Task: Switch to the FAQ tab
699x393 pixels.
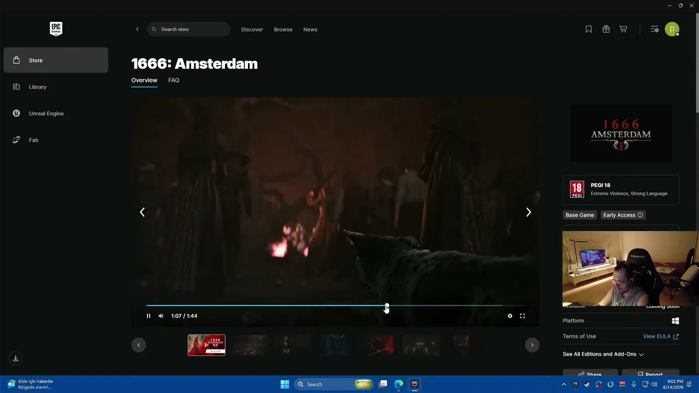Action: tap(174, 80)
